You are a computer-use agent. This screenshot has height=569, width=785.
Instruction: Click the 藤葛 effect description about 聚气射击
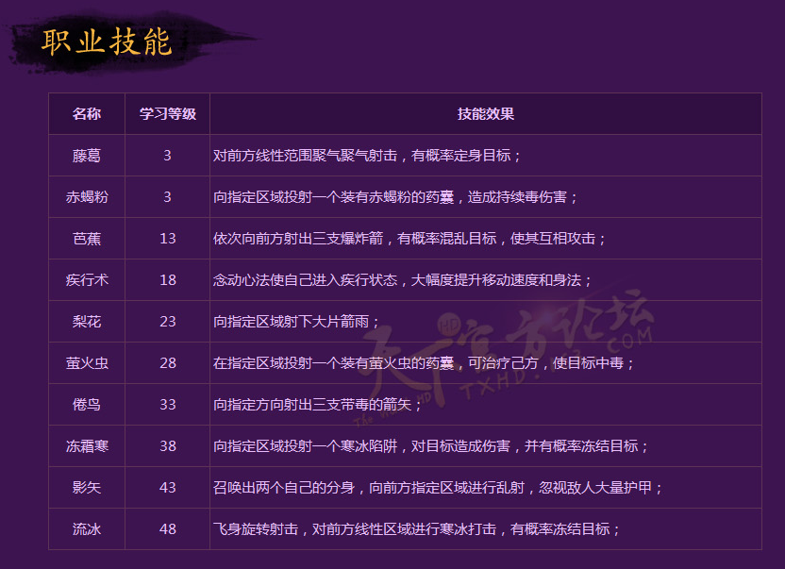point(366,156)
